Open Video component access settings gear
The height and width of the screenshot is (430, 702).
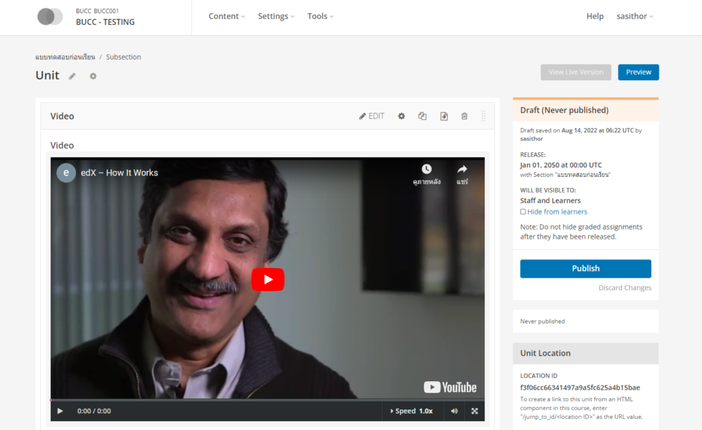coord(402,116)
